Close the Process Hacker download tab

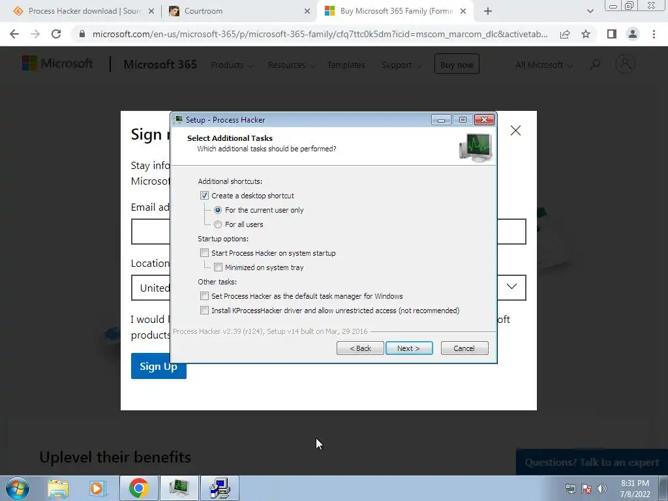click(151, 12)
